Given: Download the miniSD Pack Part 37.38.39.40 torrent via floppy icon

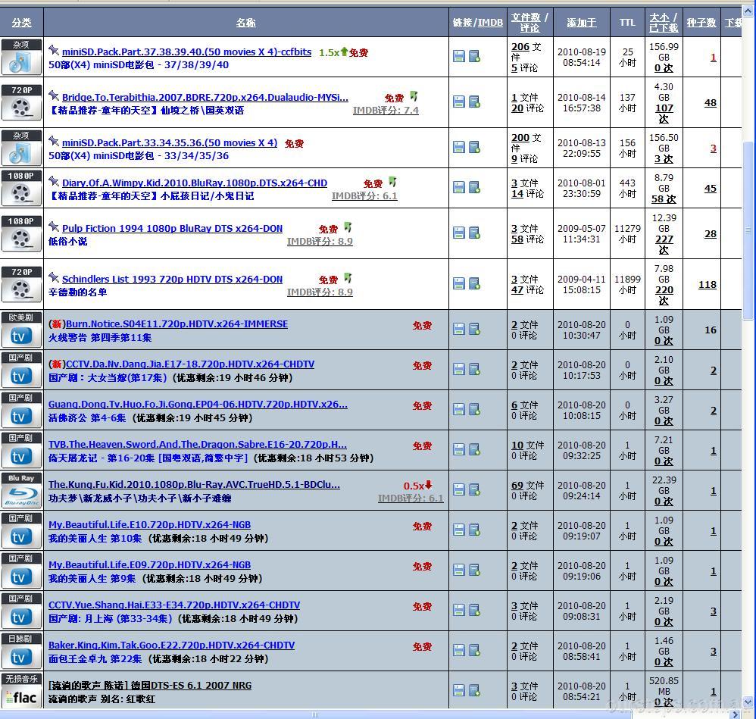Looking at the screenshot, I should click(x=459, y=56).
